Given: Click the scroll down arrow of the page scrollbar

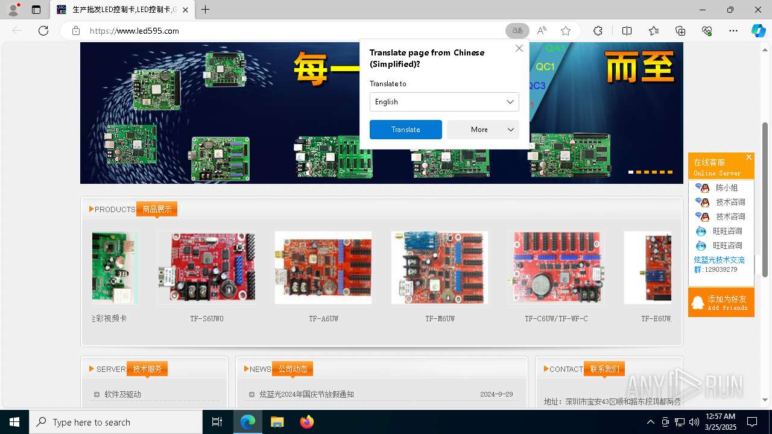Looking at the screenshot, I should coord(765,400).
